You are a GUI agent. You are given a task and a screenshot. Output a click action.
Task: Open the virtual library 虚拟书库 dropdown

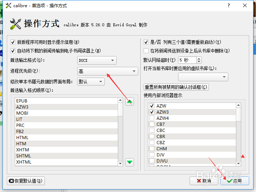point(203,77)
